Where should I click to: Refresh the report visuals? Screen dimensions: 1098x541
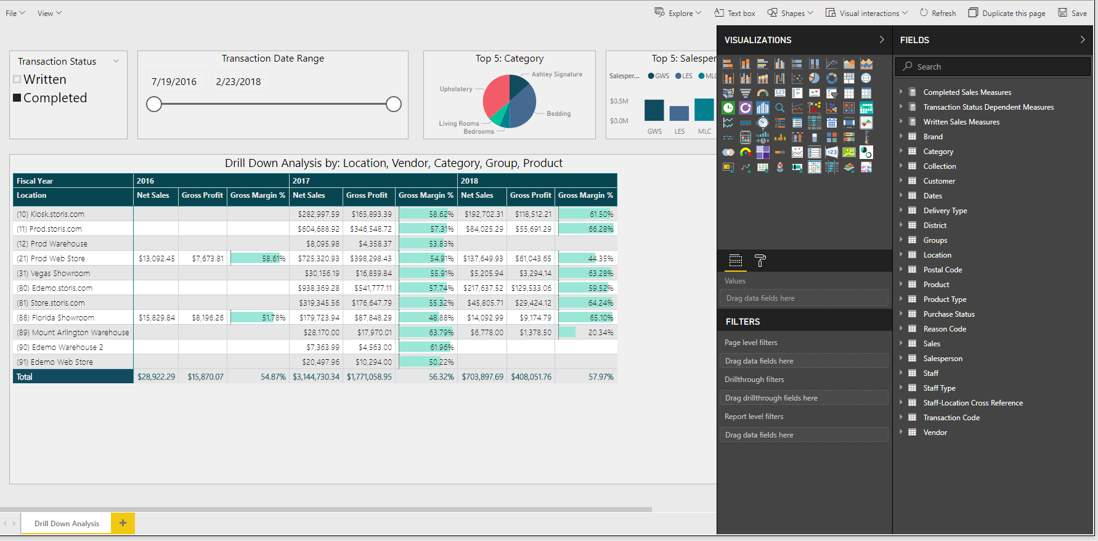(938, 13)
